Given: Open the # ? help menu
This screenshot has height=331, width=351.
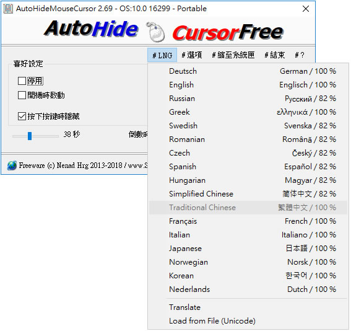Looking at the screenshot, I should pyautogui.click(x=300, y=55).
